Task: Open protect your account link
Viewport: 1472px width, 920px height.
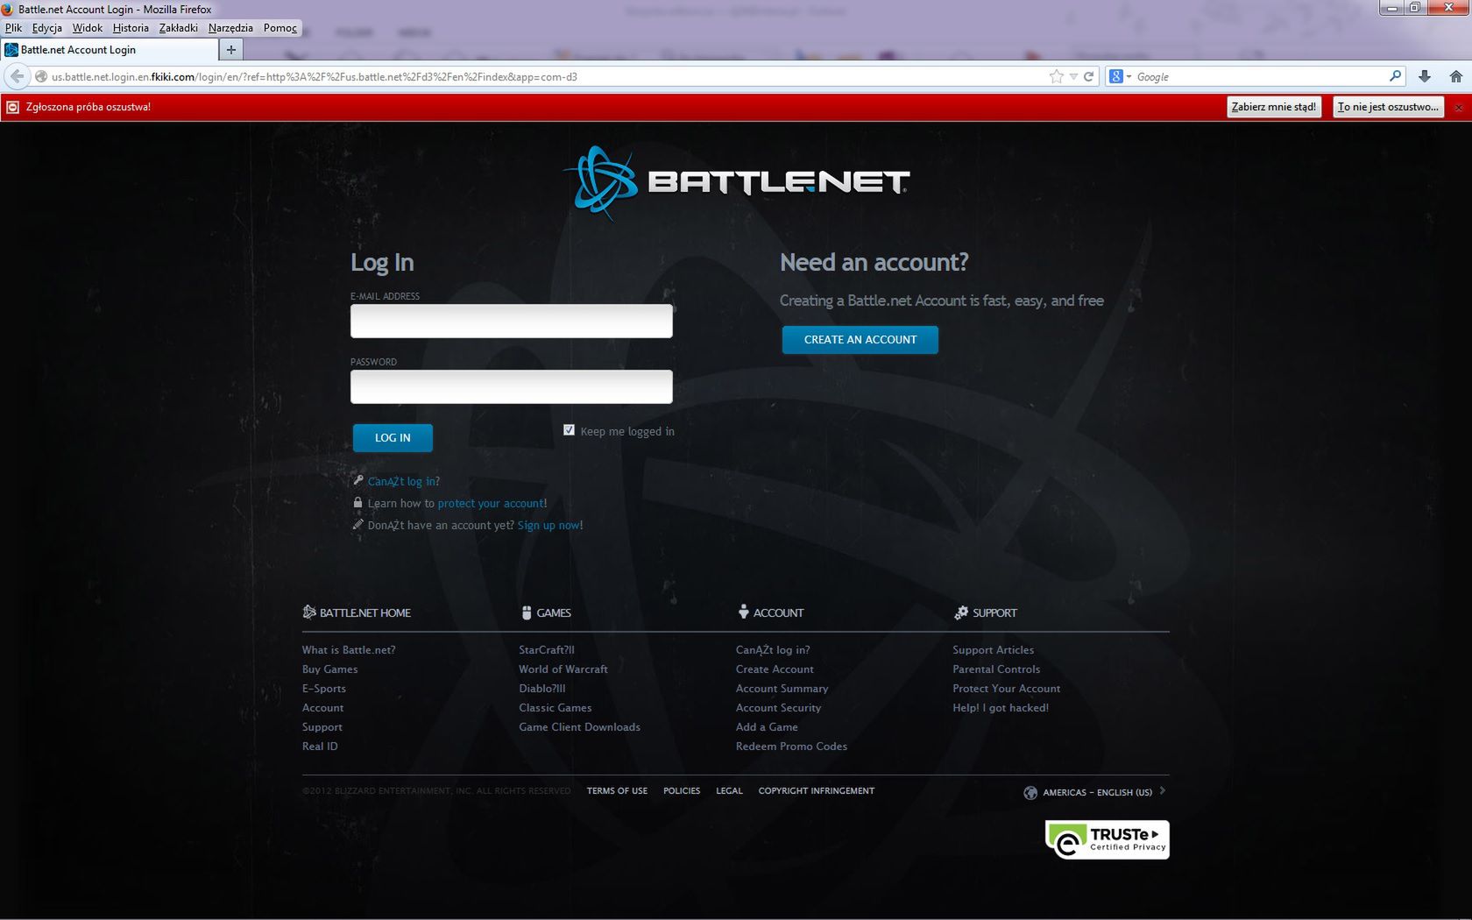Action: (491, 503)
